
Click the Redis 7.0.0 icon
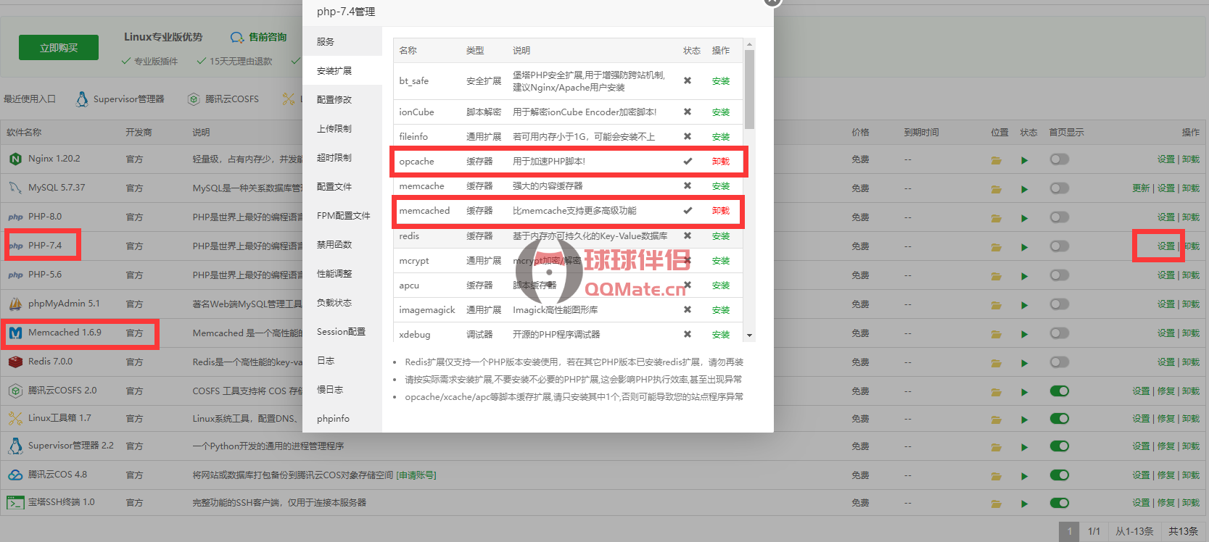pyautogui.click(x=15, y=362)
